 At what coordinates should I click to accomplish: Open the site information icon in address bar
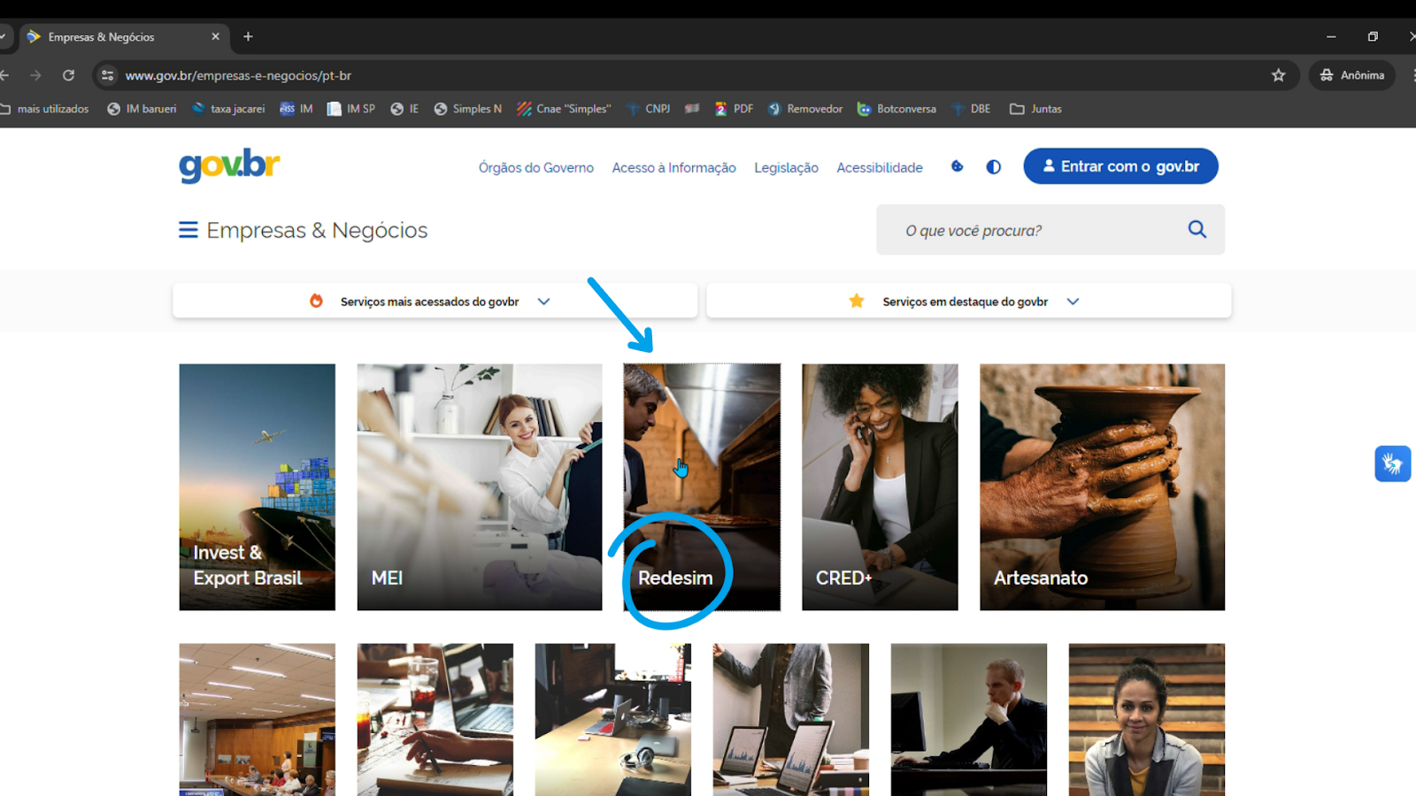[x=107, y=75]
